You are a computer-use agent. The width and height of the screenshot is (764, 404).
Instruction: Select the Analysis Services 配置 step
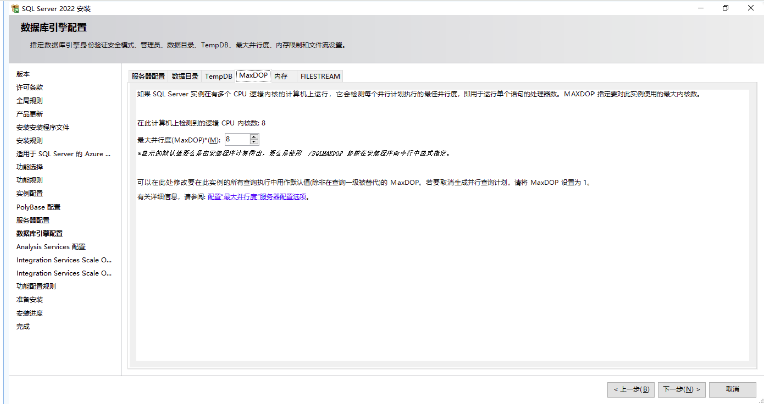51,247
